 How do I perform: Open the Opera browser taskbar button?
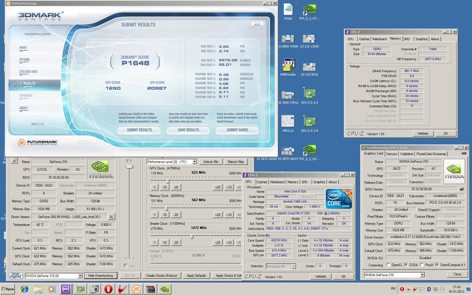pos(108,289)
